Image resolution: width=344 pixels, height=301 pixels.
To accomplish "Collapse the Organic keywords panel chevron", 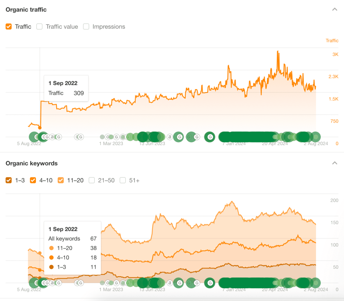I will [x=335, y=163].
